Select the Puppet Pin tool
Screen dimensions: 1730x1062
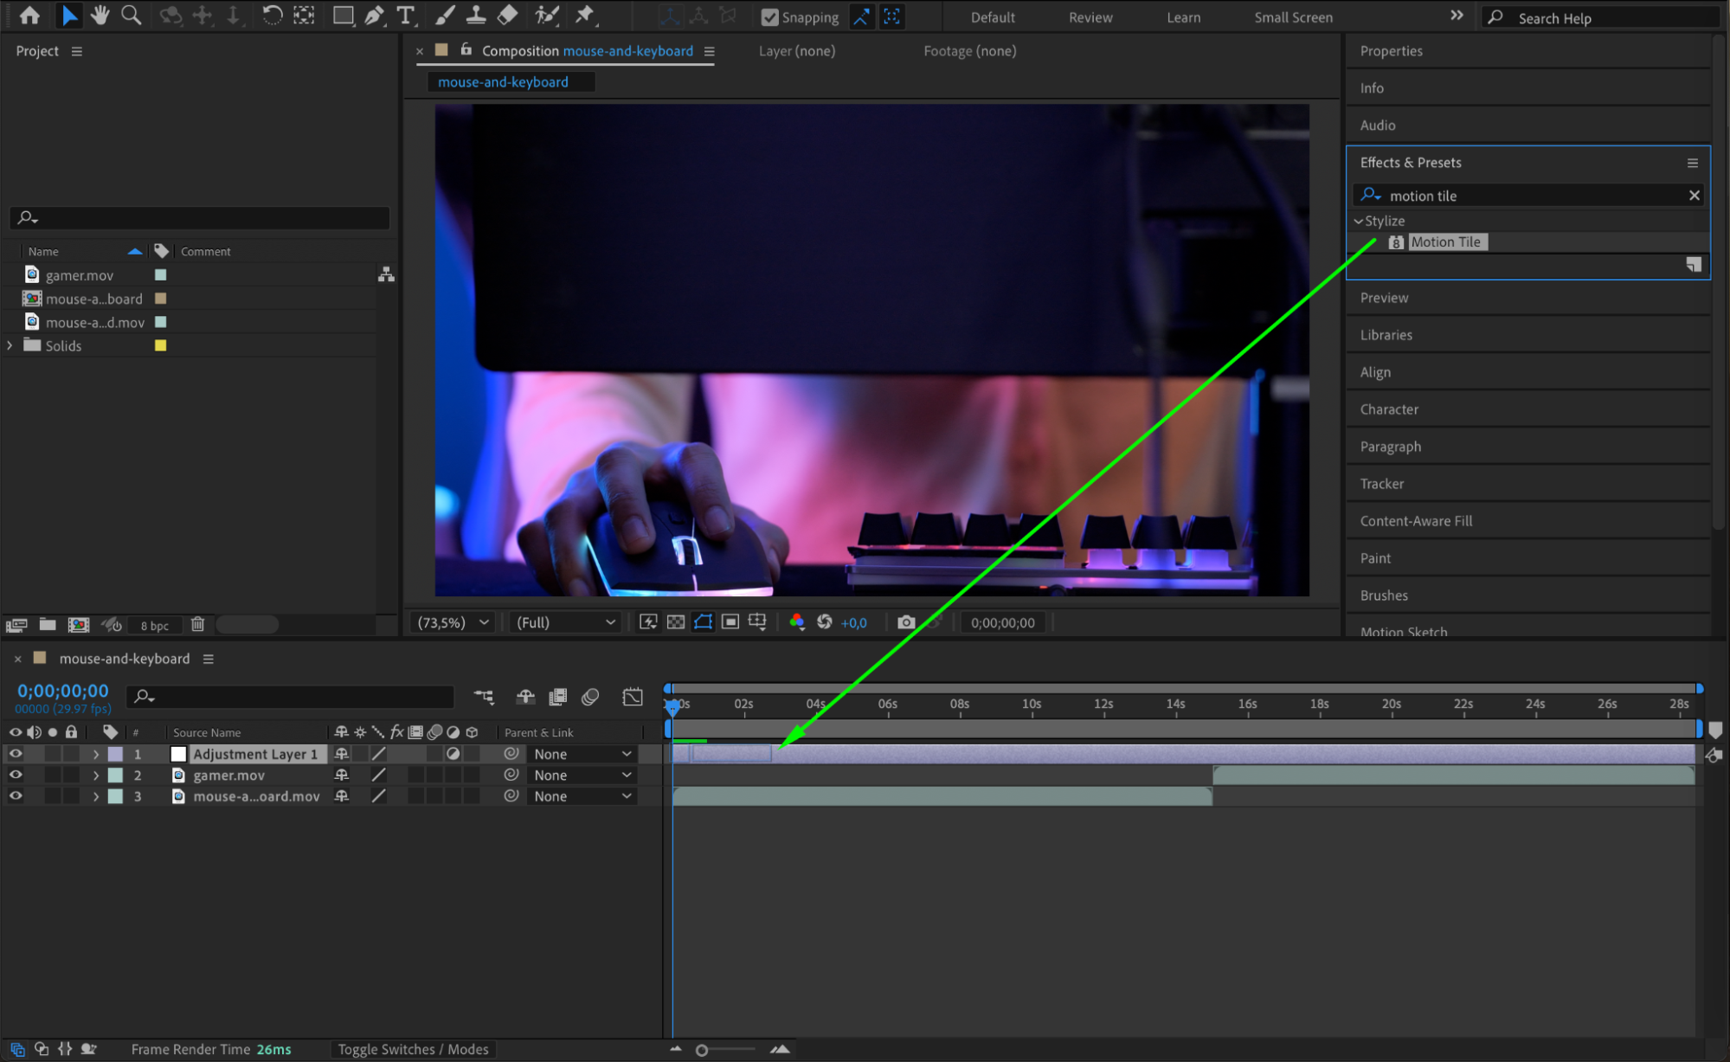[585, 15]
